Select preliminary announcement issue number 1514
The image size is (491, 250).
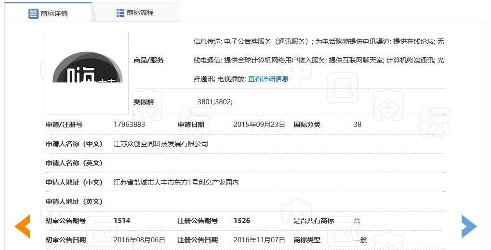122,221
